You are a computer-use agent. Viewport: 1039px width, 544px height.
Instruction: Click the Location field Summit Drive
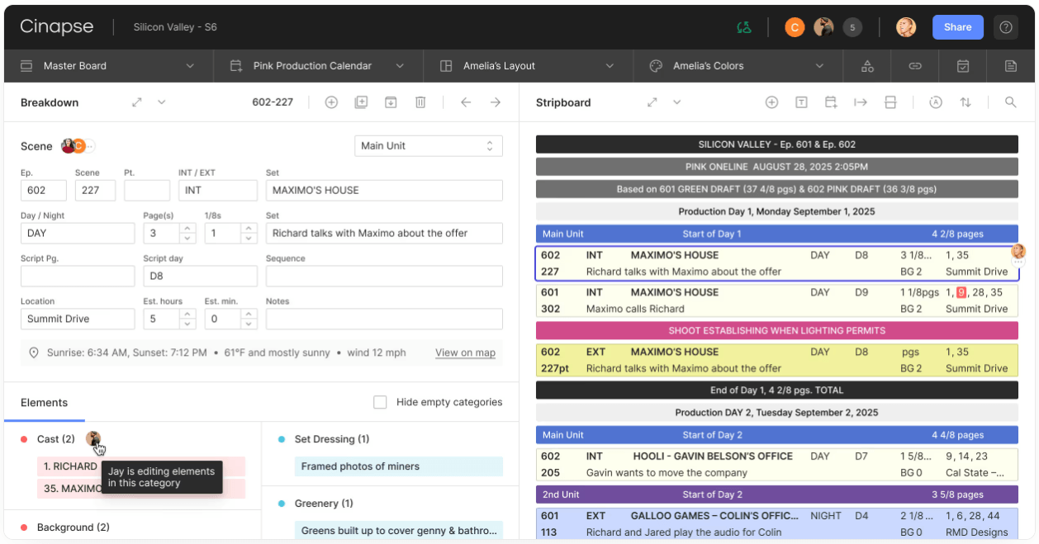[x=78, y=319]
